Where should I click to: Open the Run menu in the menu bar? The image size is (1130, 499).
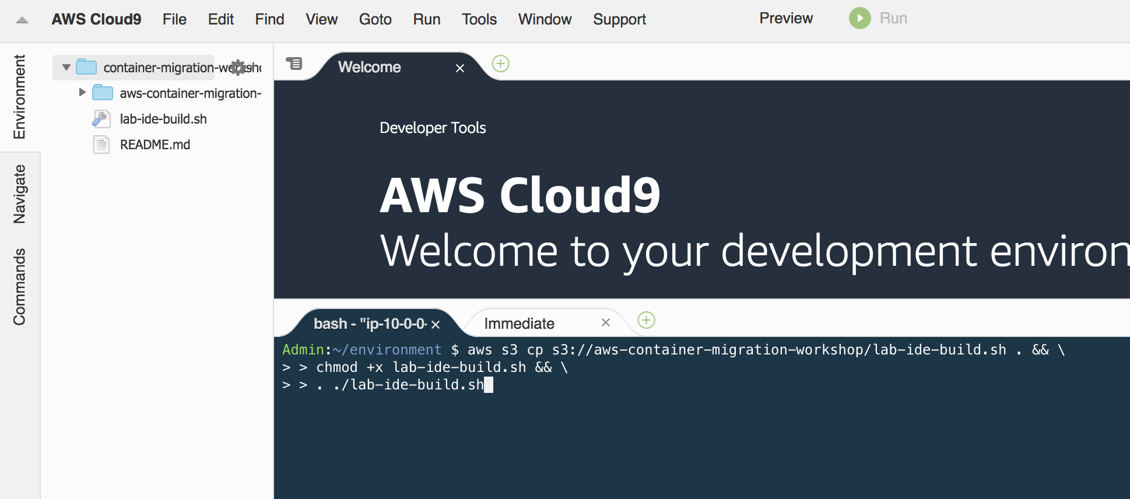pos(427,19)
